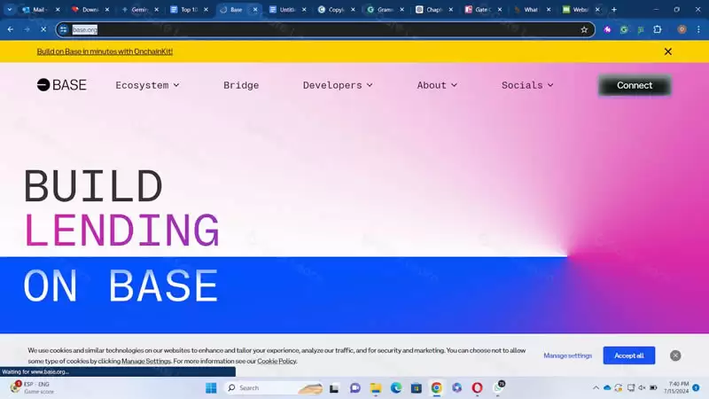The height and width of the screenshot is (399, 709).
Task: Bookmark this page with the star icon
Action: click(584, 29)
